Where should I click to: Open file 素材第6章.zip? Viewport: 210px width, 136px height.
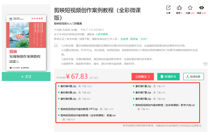[68, 92]
